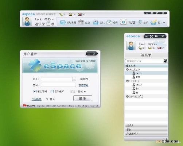Click the 好友列表 friends list header

[146, 66]
